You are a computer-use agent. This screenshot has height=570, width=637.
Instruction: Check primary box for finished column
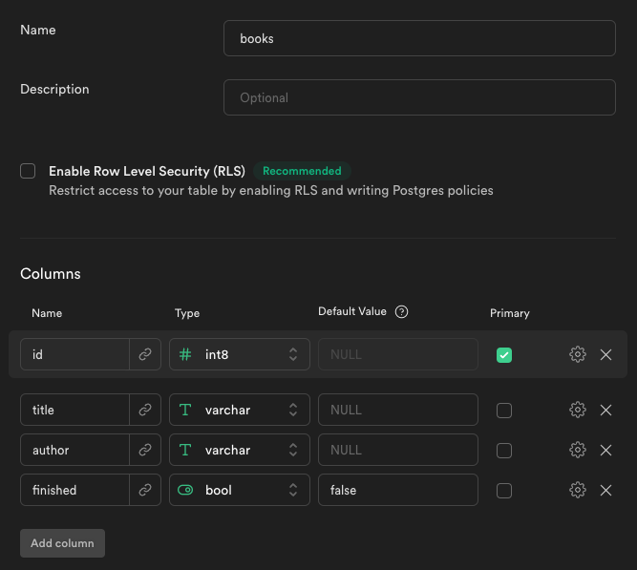click(504, 491)
